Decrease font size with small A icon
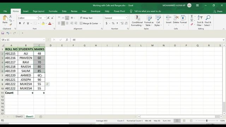This screenshot has height=127, width=226. pyautogui.click(x=53, y=18)
